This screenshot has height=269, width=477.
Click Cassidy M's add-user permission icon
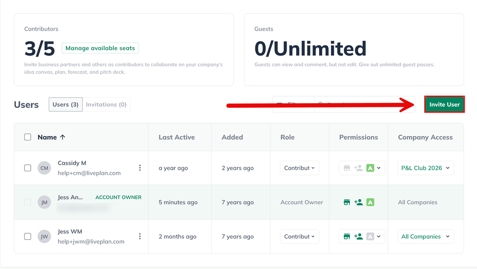[358, 168]
